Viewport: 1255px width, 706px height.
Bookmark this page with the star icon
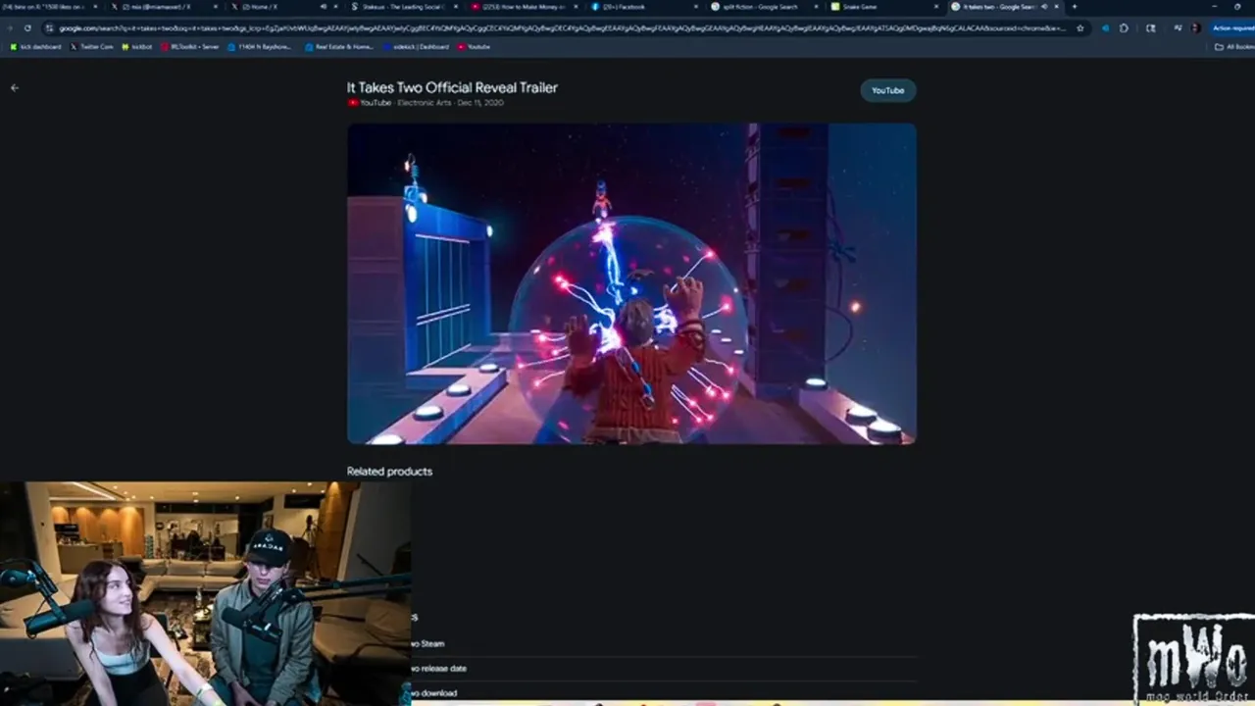[x=1080, y=28]
